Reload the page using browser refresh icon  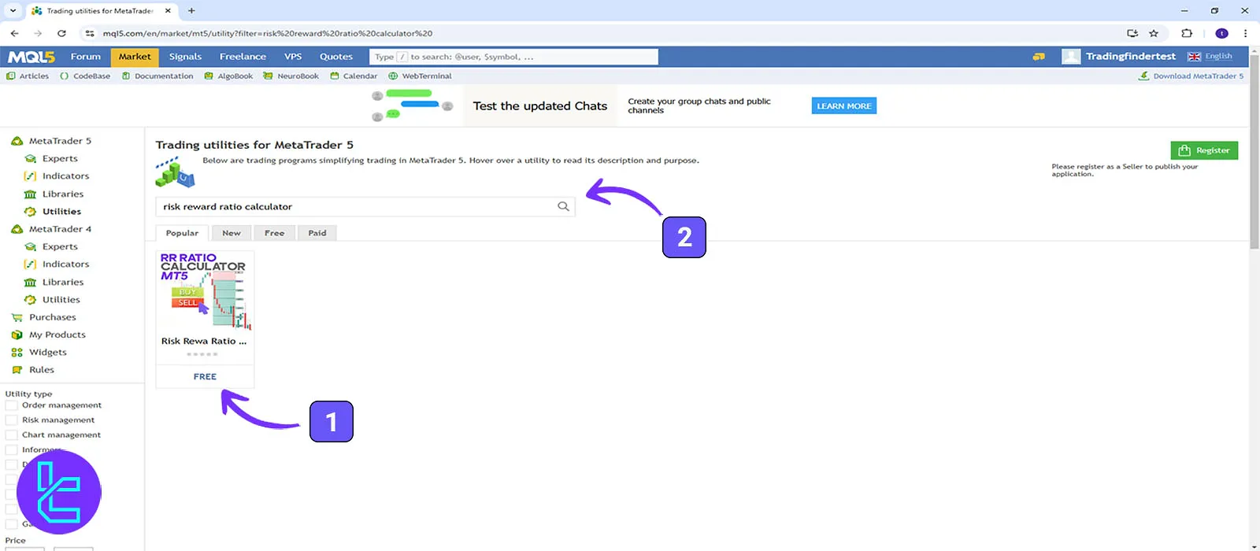(61, 33)
